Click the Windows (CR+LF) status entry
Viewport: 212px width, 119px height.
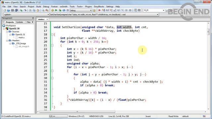pyautogui.click(x=77, y=116)
